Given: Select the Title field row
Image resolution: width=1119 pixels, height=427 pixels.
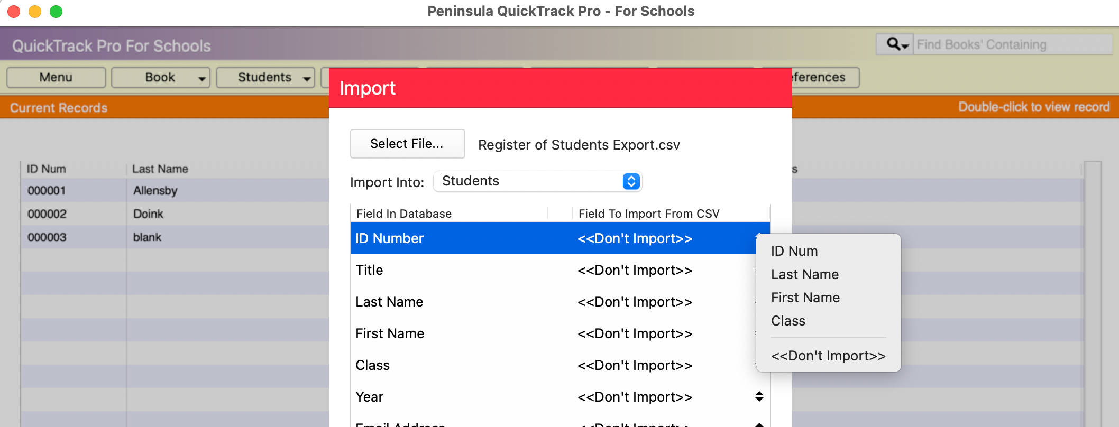Looking at the screenshot, I should (x=560, y=270).
